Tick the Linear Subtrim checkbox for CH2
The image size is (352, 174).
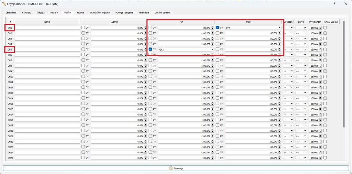tap(325, 33)
